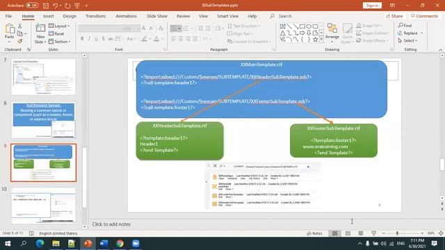445x250 pixels.
Task: Toggle Bold formatting
Action: 82,39
